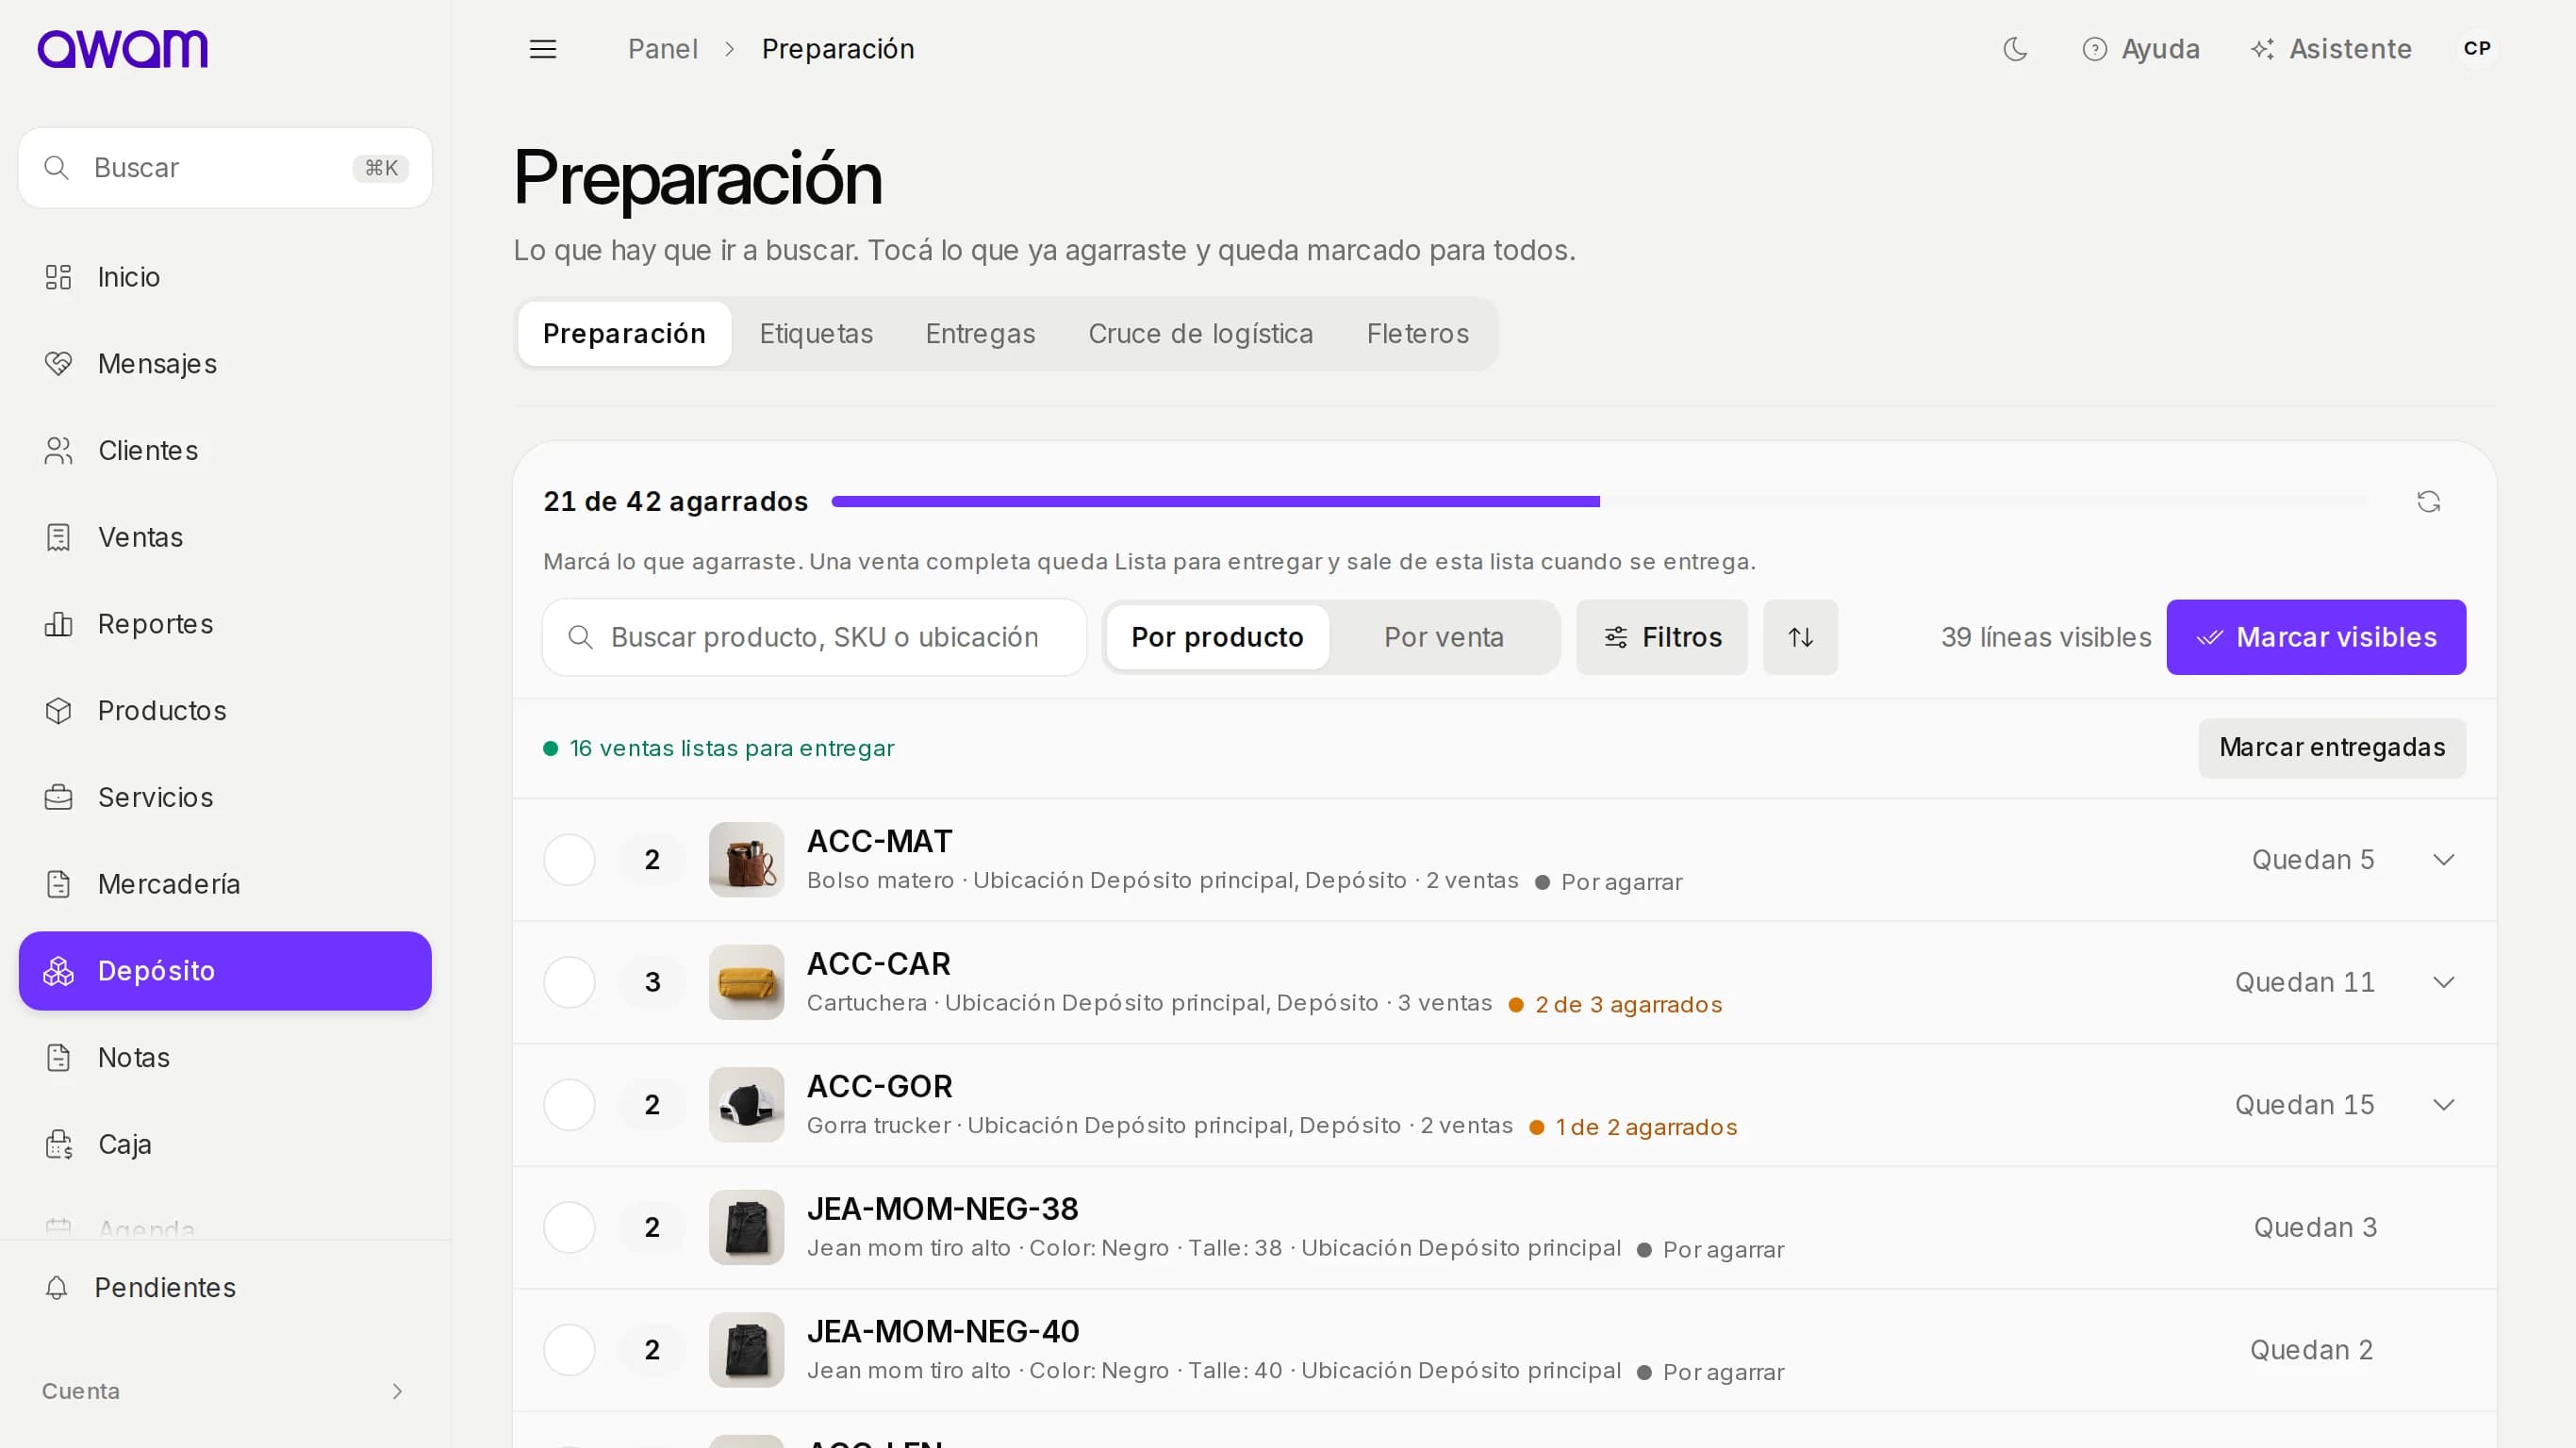Expand the Cuenta section
Screen dimensions: 2576x1448
(x=225, y=1391)
